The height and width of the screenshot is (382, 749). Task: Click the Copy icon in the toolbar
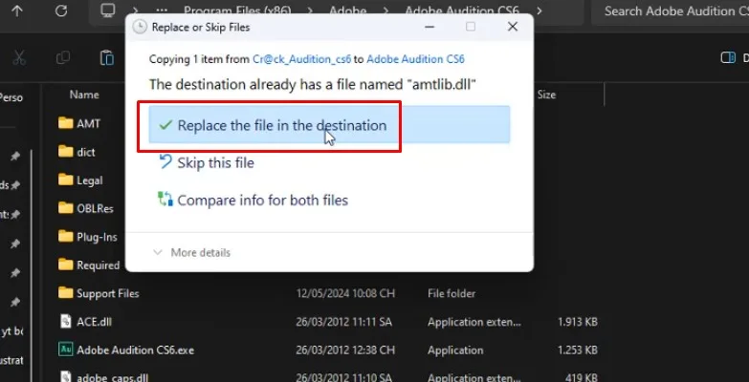click(x=63, y=58)
